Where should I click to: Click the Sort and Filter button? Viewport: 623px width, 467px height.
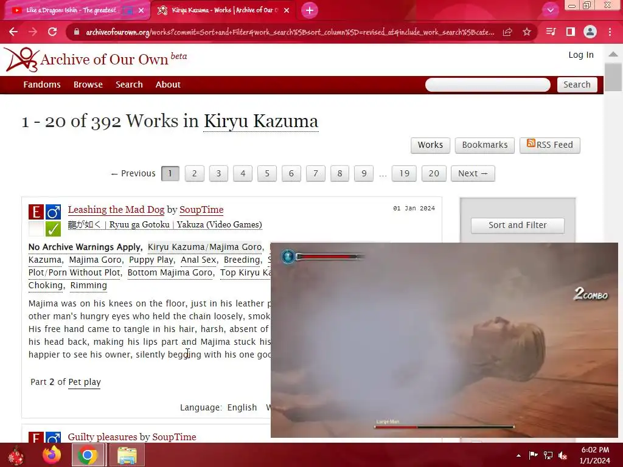pyautogui.click(x=517, y=225)
